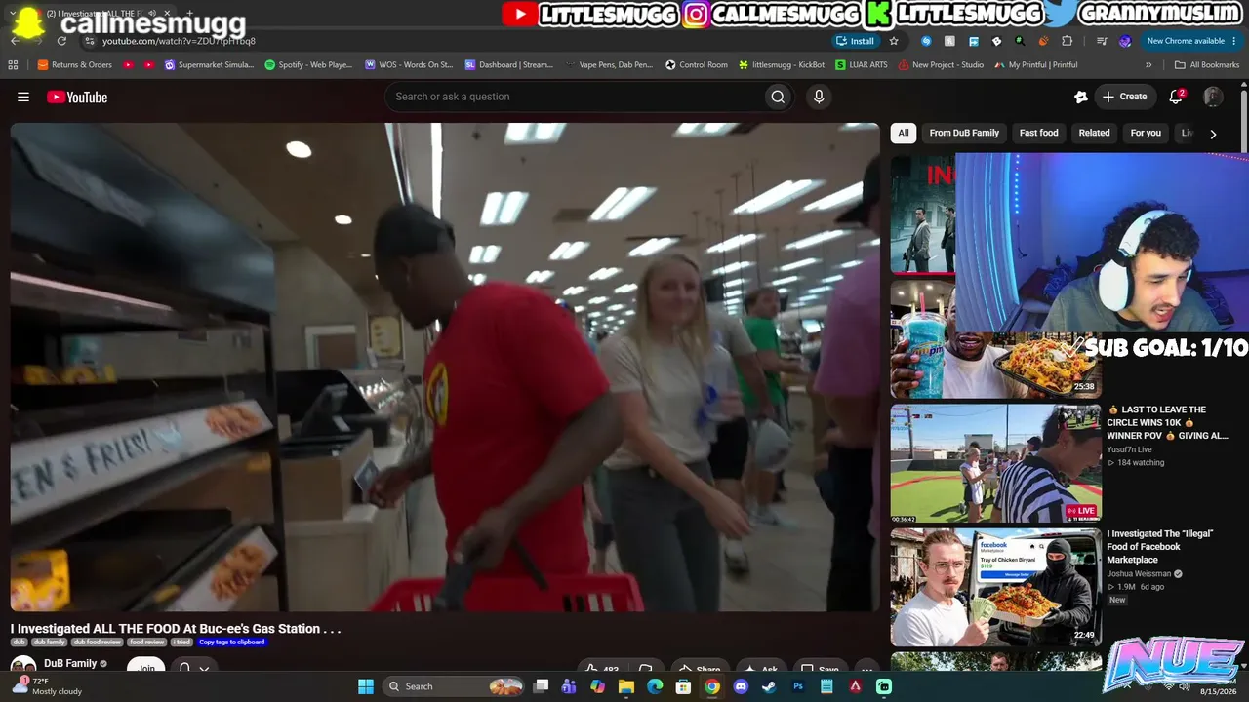Reload the page in Chrome
The width and height of the screenshot is (1249, 702).
pyautogui.click(x=61, y=41)
